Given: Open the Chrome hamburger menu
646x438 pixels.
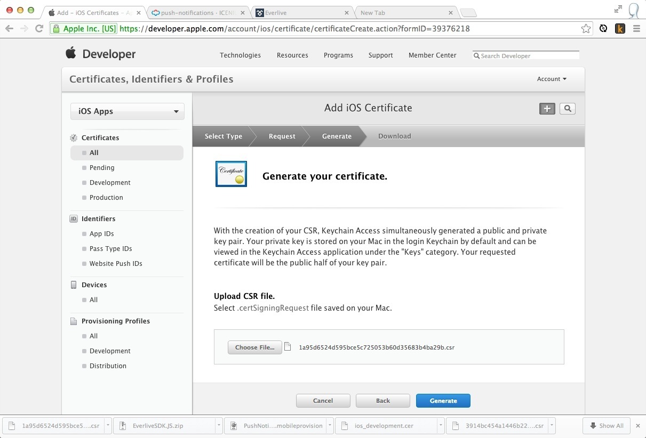Looking at the screenshot, I should pos(636,29).
